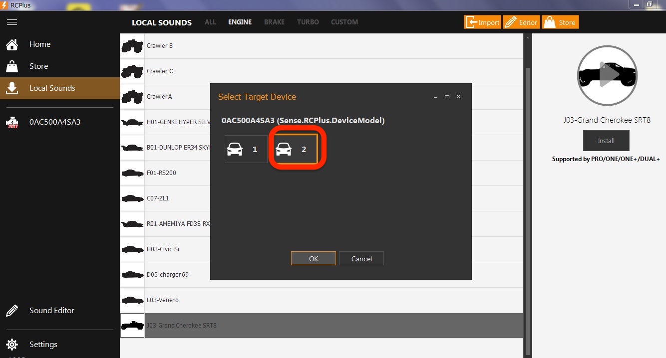
Task: Open the Sound Editor pencil icon
Action: point(12,311)
